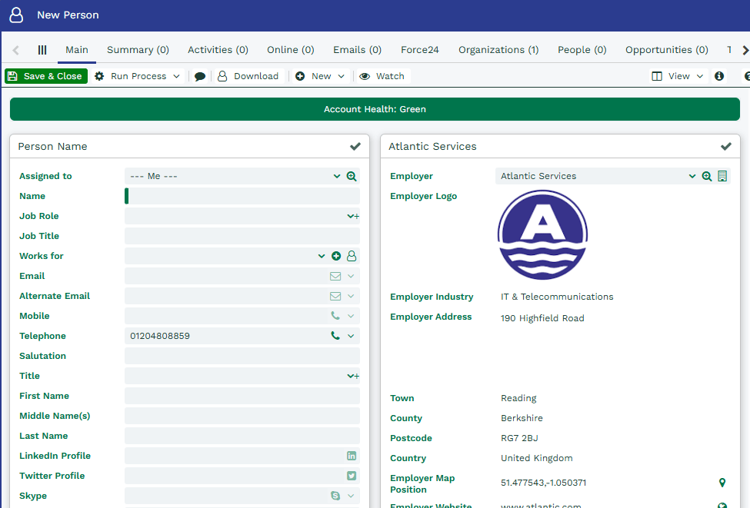Click the Download button

point(248,76)
